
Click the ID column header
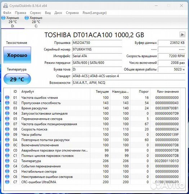[x=15, y=92]
